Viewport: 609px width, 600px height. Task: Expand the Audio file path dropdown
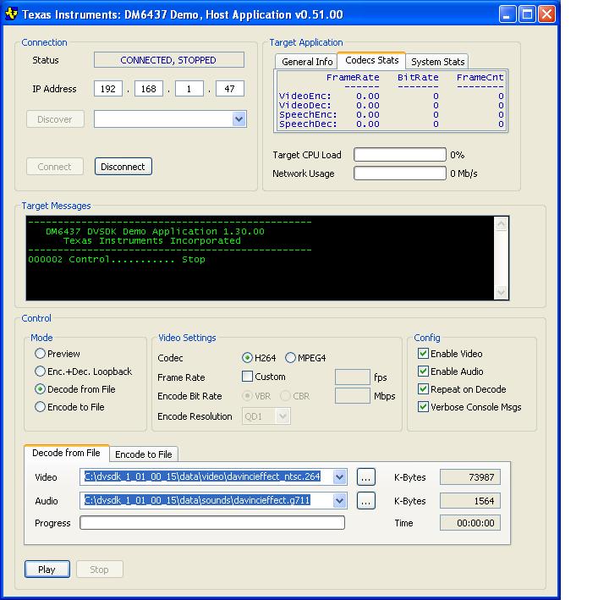[339, 500]
